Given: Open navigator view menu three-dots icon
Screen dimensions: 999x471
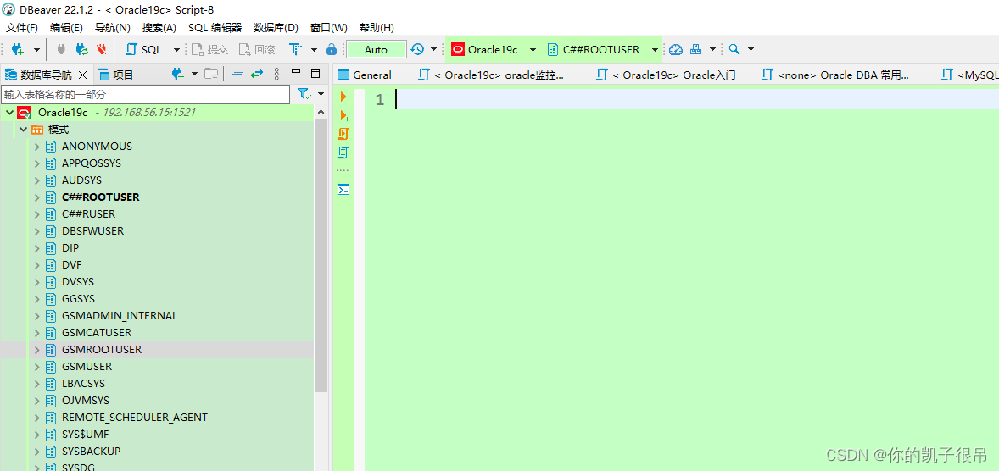Looking at the screenshot, I should pyautogui.click(x=276, y=75).
